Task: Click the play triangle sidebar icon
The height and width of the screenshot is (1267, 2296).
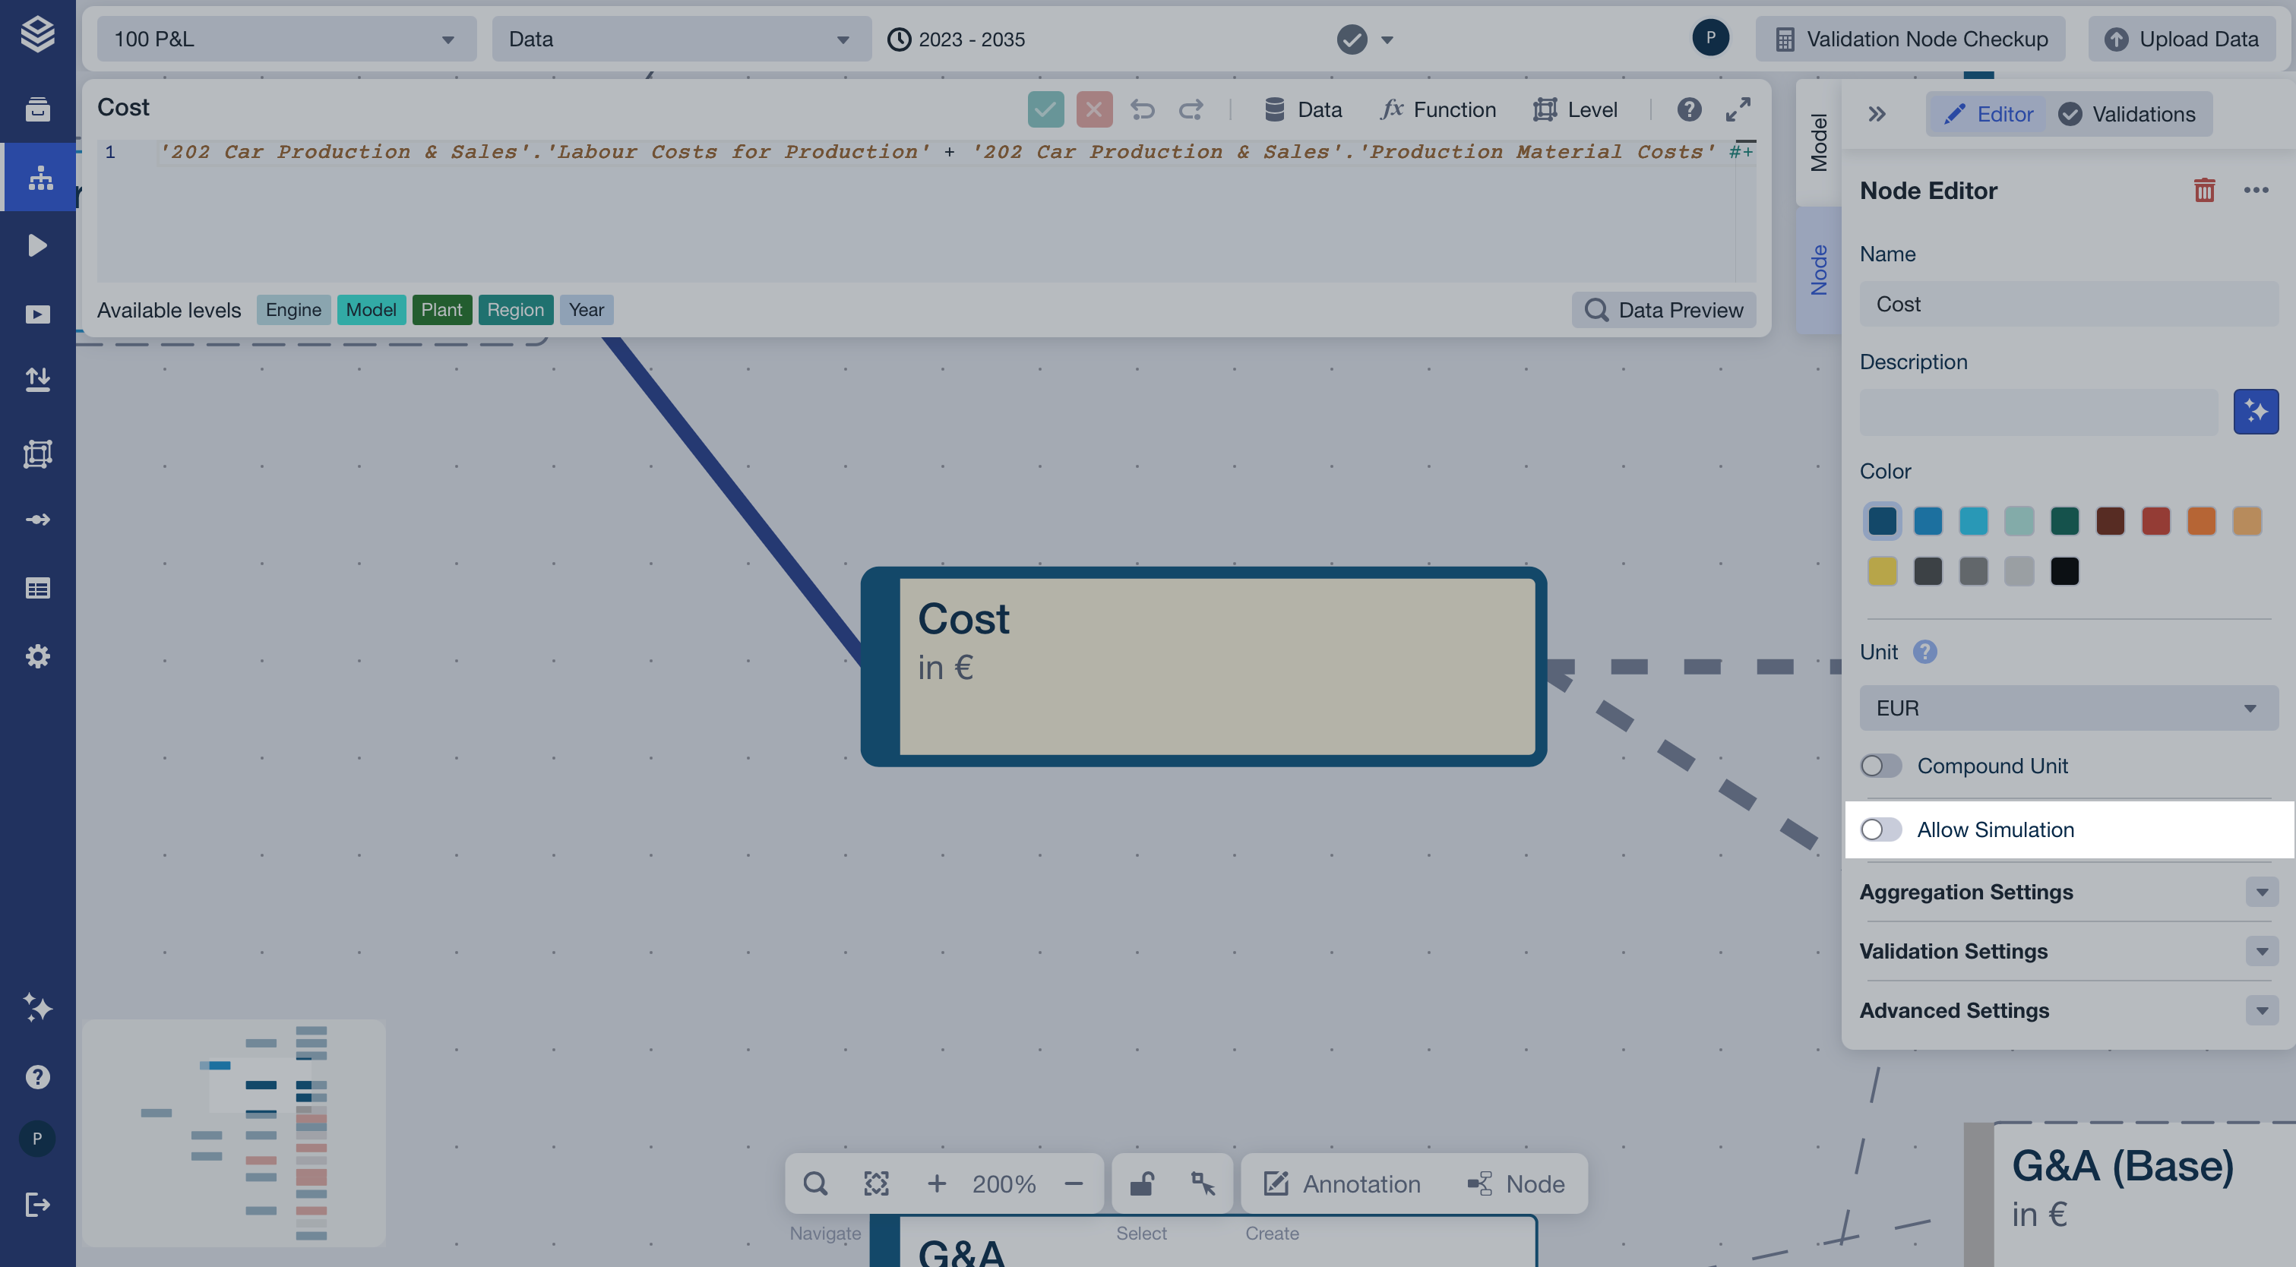Action: click(37, 245)
